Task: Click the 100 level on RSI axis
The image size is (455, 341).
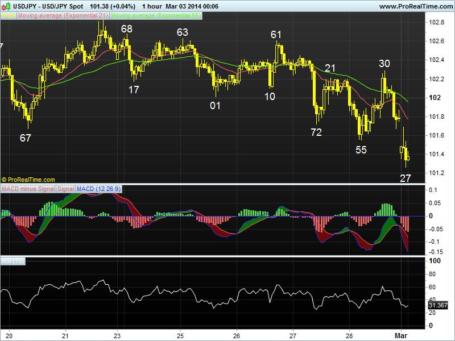Action: pyautogui.click(x=435, y=261)
